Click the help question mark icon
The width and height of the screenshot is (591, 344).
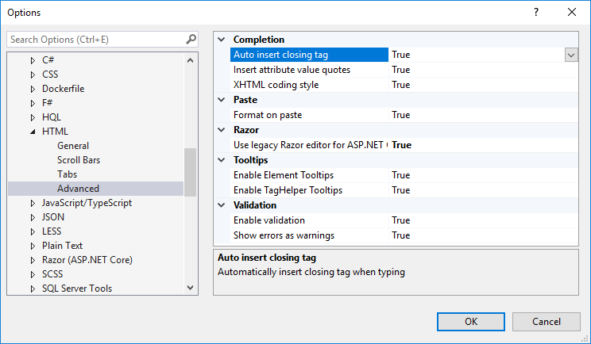(x=536, y=12)
